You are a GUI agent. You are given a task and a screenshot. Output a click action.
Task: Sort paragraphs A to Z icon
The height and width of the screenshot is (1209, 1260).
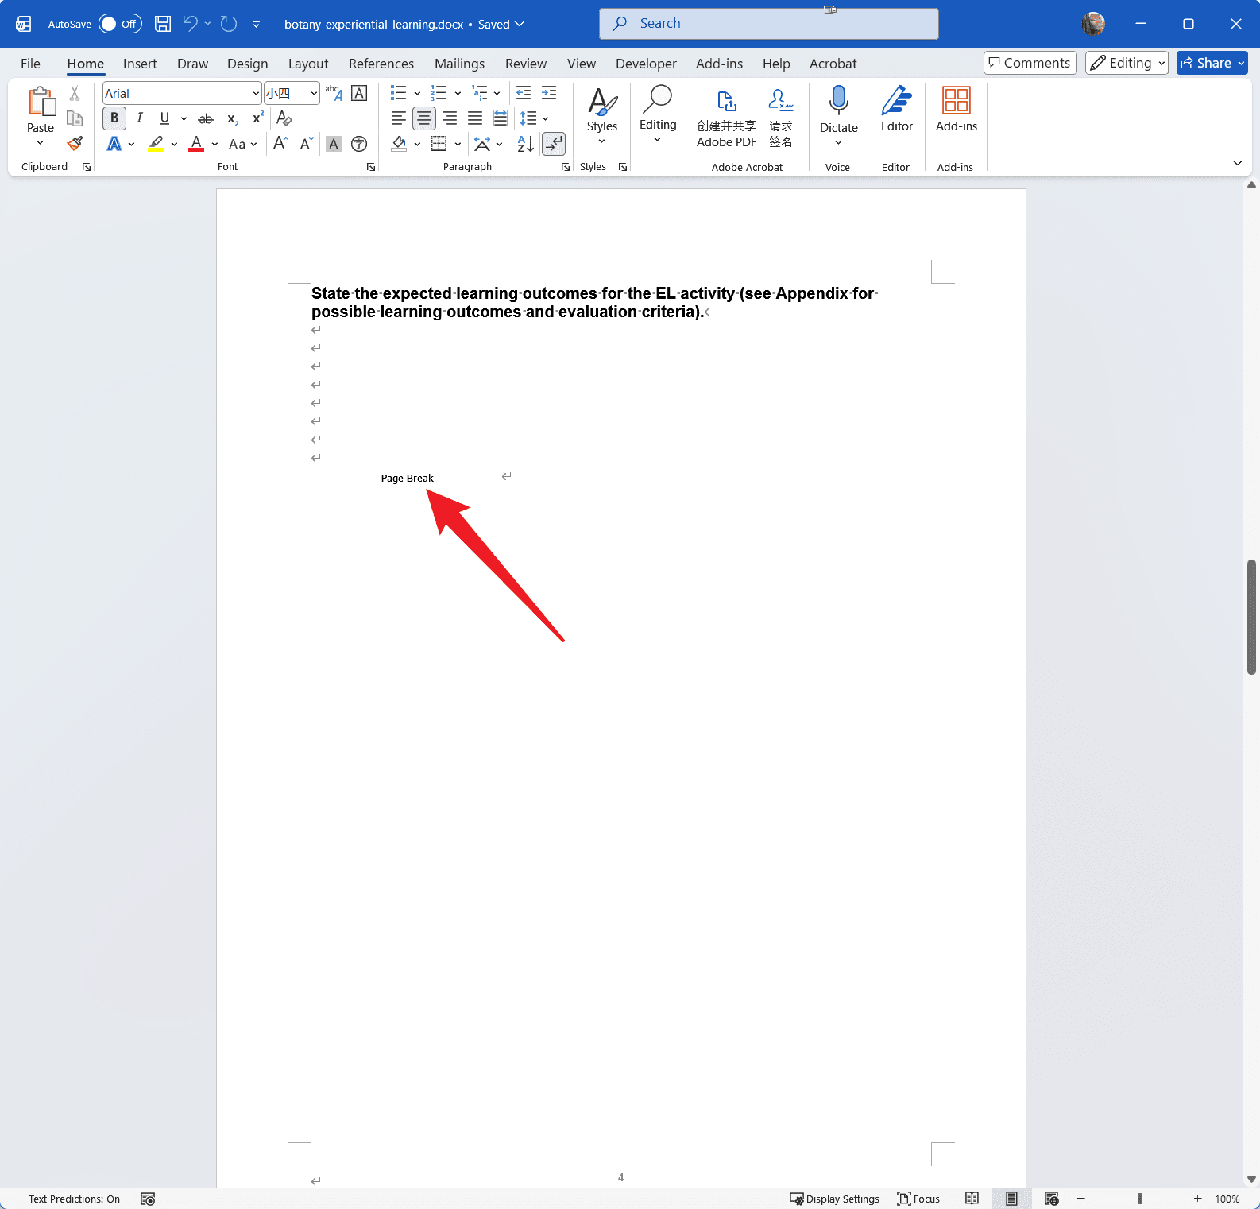pyautogui.click(x=526, y=144)
